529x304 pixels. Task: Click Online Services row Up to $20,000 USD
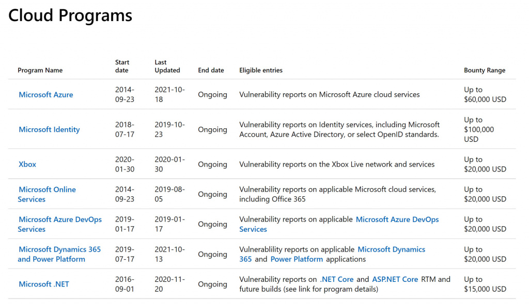click(485, 194)
